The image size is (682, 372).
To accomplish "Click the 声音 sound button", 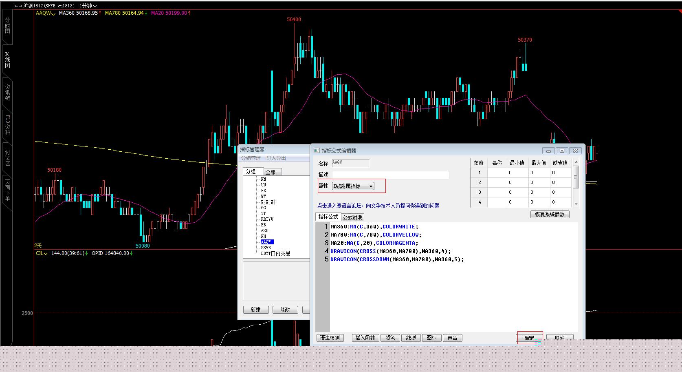I will pyautogui.click(x=452, y=338).
